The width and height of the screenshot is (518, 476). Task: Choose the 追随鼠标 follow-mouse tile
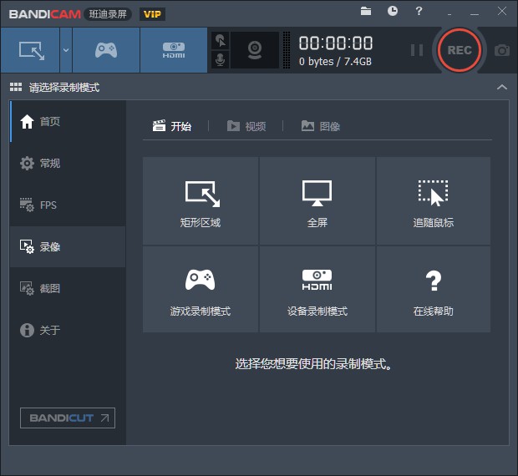434,201
